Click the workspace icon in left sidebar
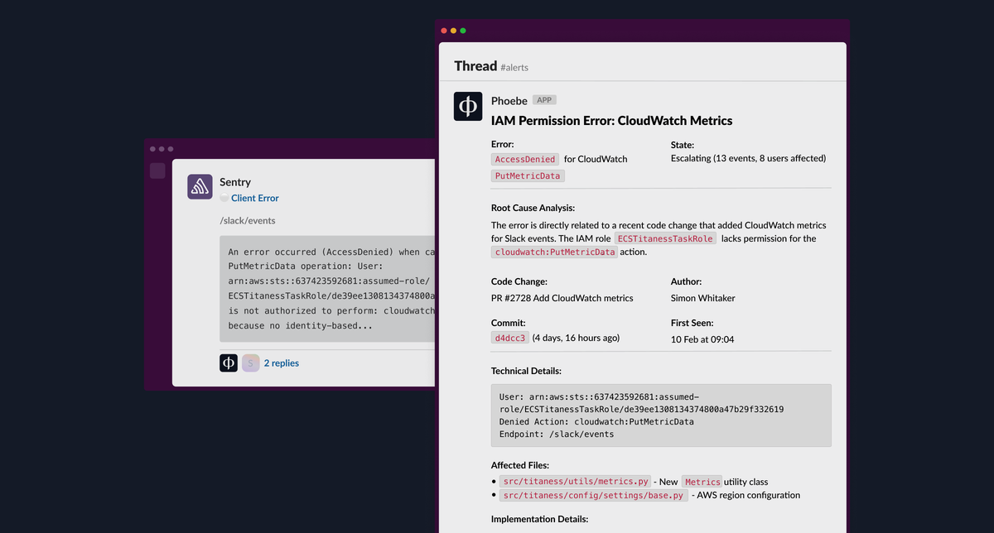The image size is (994, 533). (157, 171)
